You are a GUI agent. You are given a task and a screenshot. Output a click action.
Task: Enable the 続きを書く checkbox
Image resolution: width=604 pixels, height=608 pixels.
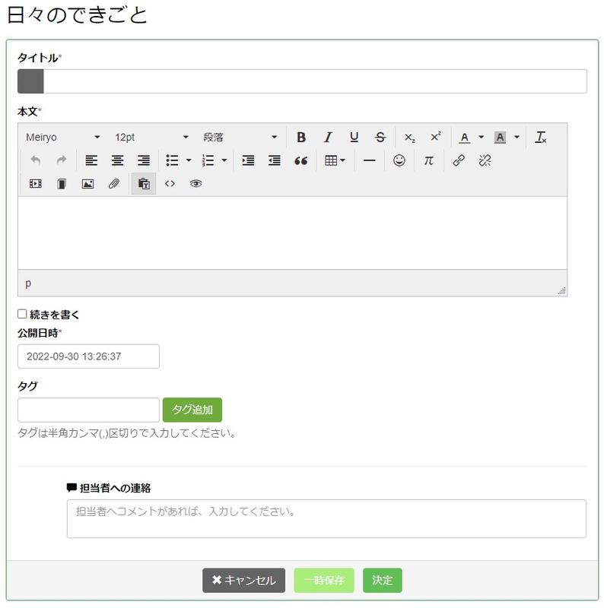(x=22, y=314)
